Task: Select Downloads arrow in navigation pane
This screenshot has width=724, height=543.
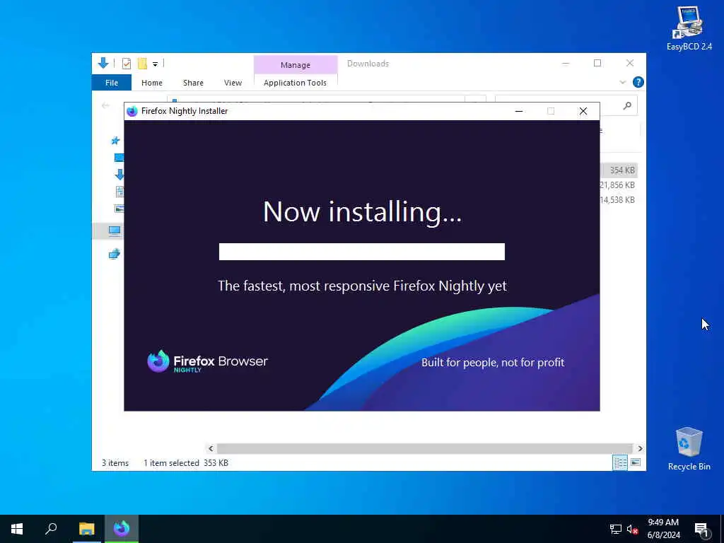Action: (x=119, y=174)
